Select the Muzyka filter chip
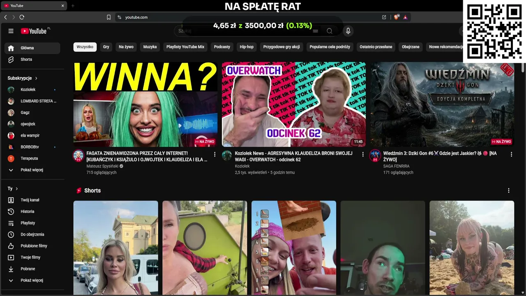Image resolution: width=526 pixels, height=296 pixels. tap(150, 47)
